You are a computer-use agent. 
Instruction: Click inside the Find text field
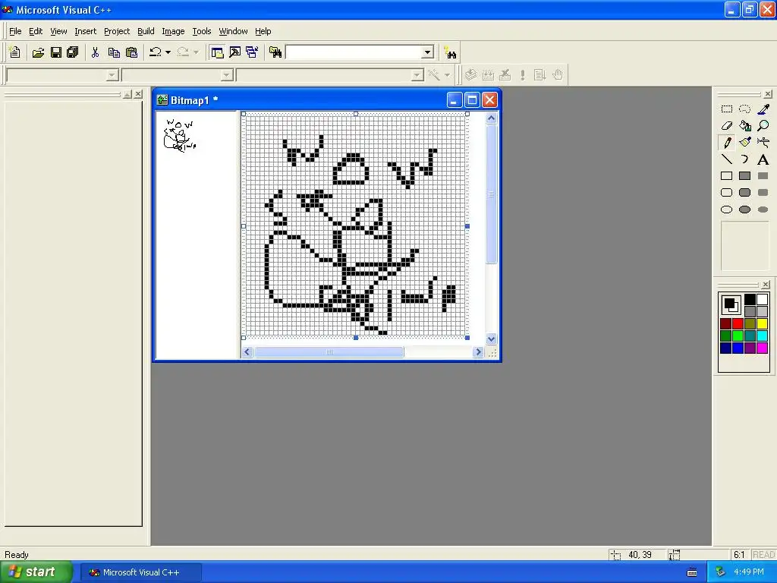point(354,52)
